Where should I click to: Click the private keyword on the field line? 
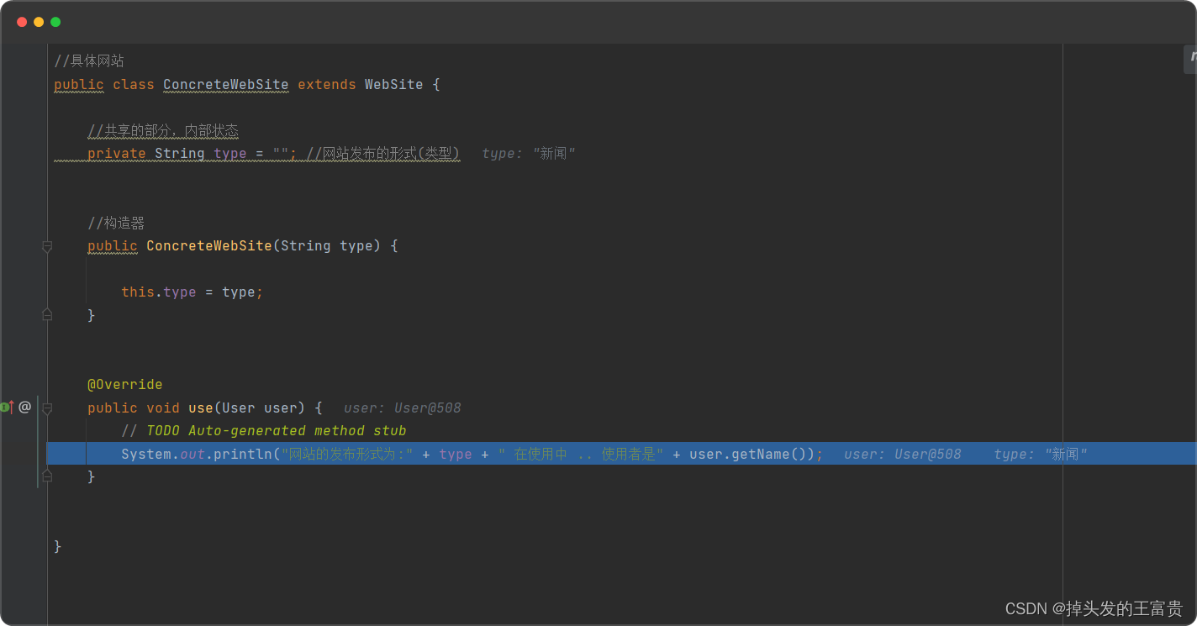[x=117, y=153]
